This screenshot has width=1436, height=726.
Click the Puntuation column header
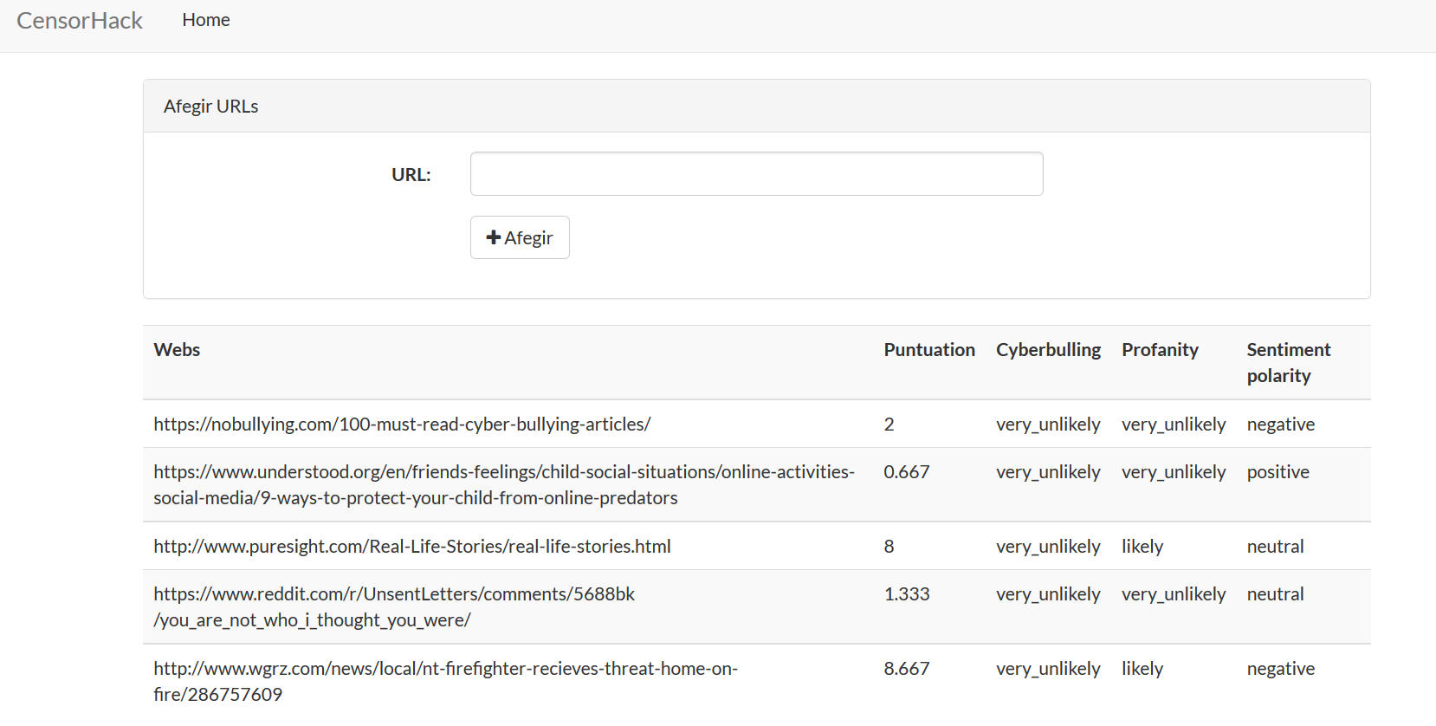point(929,350)
